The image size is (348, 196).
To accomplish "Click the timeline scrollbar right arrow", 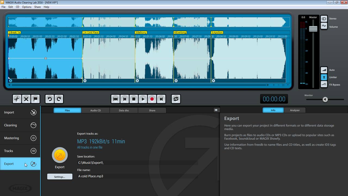I will click(x=268, y=85).
